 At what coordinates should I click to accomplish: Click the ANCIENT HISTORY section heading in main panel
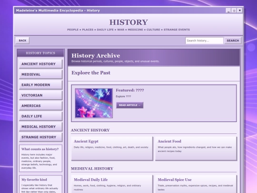coord(90,130)
